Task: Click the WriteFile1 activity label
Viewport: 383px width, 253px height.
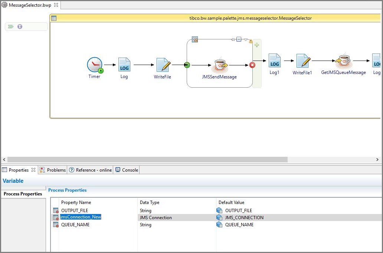Action: [302, 72]
